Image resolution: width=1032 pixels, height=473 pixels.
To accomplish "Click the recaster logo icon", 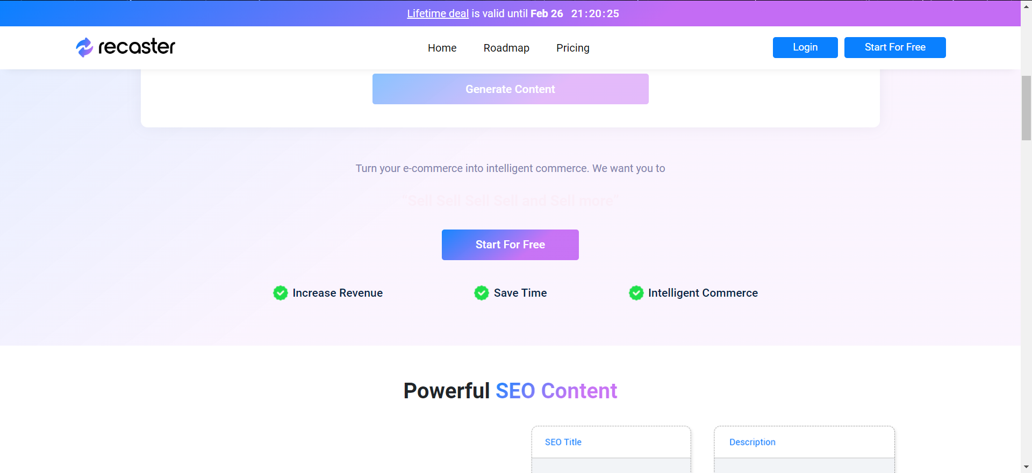I will 84,47.
